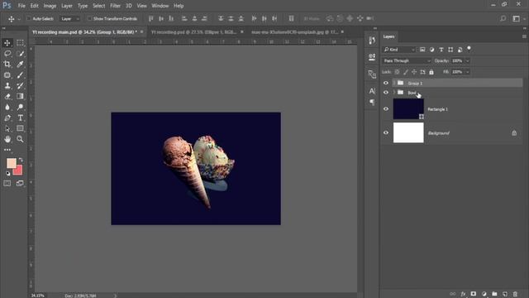
Task: Open the Auto-Select Layer dropdown
Action: click(69, 18)
